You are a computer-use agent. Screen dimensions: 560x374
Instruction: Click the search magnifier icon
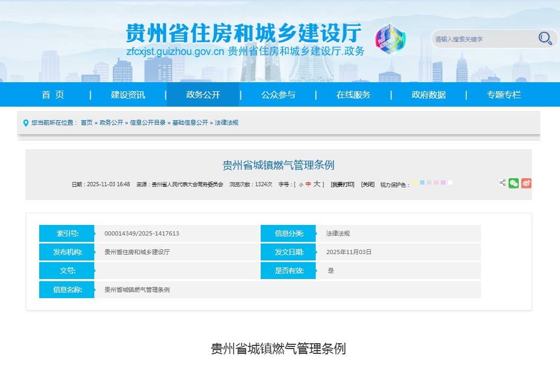pos(545,38)
